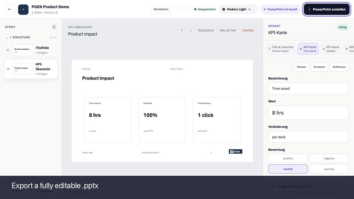This screenshot has width=354, height=199.
Task: Focus the Bezeichnung input field
Action: pos(308,88)
